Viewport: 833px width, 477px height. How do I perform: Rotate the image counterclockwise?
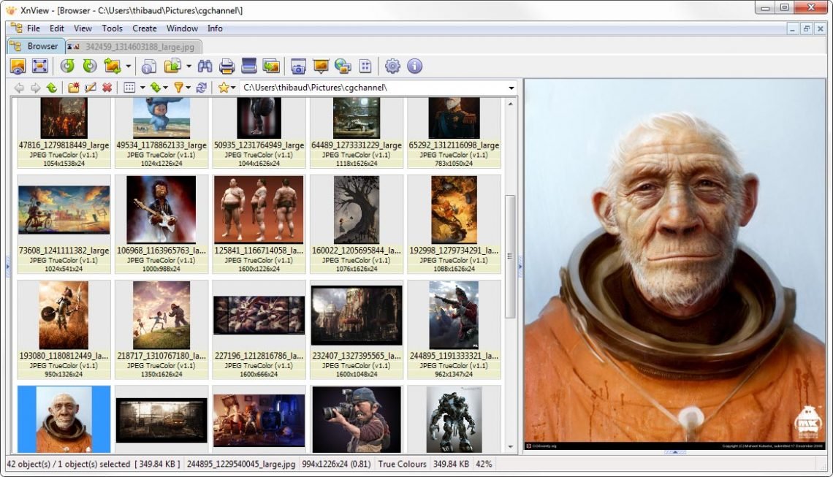68,66
